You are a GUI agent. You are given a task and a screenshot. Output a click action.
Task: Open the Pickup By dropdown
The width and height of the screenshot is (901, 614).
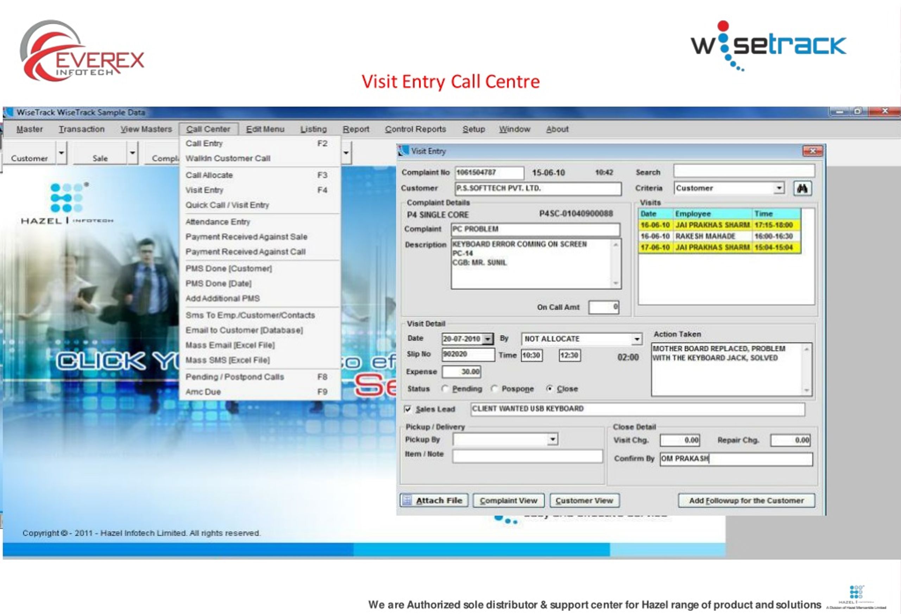553,439
